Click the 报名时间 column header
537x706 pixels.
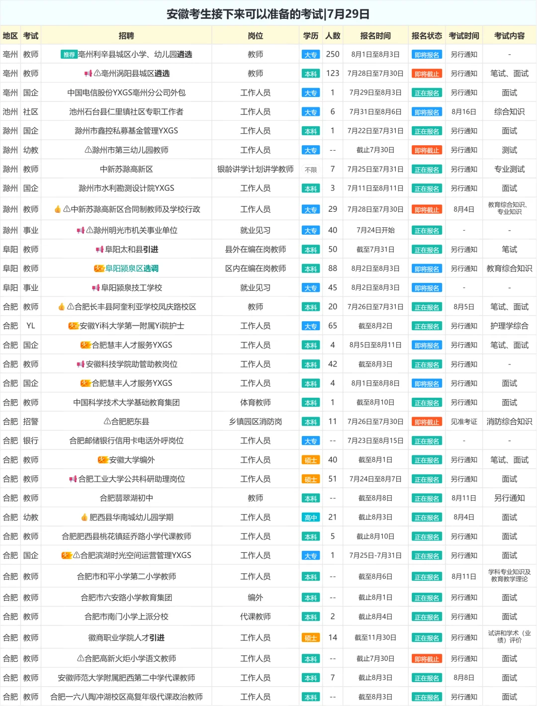tap(375, 36)
